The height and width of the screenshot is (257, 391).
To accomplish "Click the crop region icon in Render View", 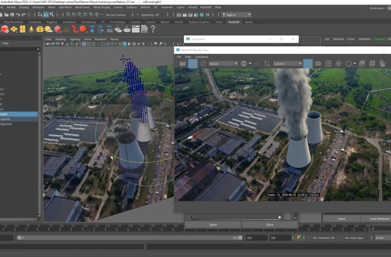I will (267, 64).
